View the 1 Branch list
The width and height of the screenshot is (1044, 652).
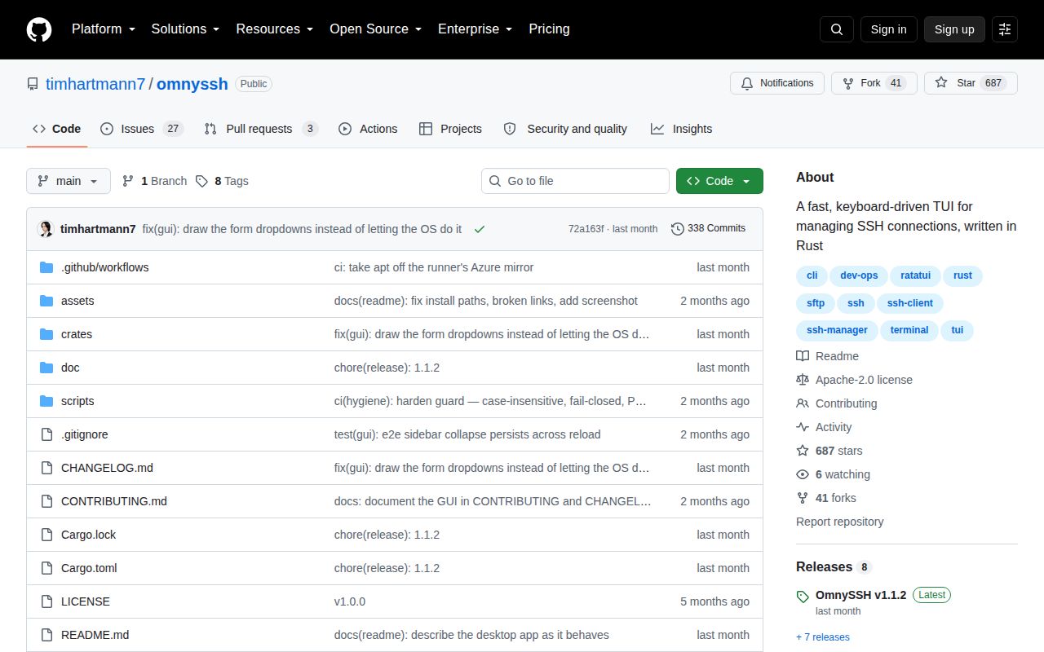tap(154, 181)
